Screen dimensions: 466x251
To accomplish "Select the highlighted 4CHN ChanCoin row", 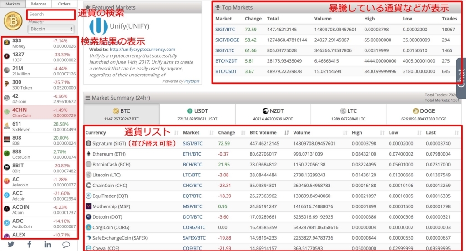I will (39, 112).
